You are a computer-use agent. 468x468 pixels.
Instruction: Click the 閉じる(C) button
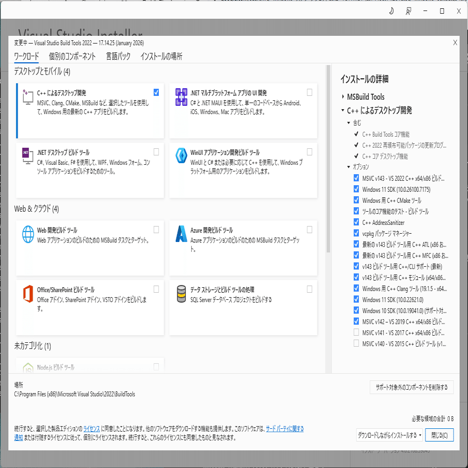coord(439,435)
